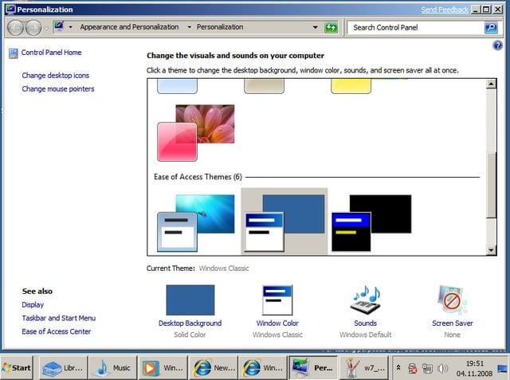Select the blue underwater Ease of Access theme

tap(196, 223)
